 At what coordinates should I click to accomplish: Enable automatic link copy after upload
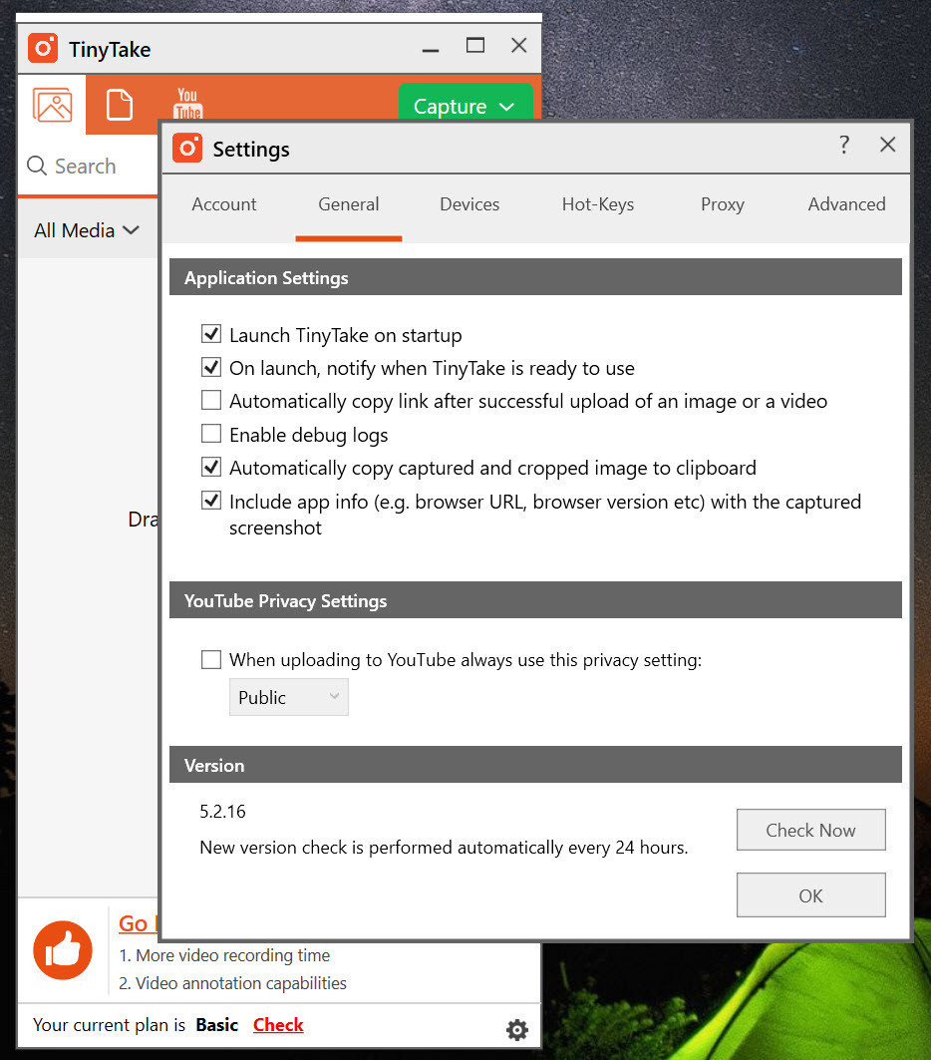click(x=210, y=401)
